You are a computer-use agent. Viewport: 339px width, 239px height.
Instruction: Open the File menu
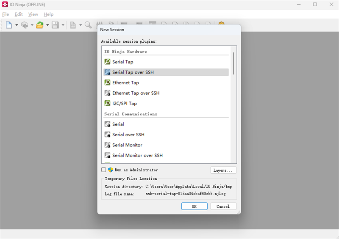pos(6,14)
